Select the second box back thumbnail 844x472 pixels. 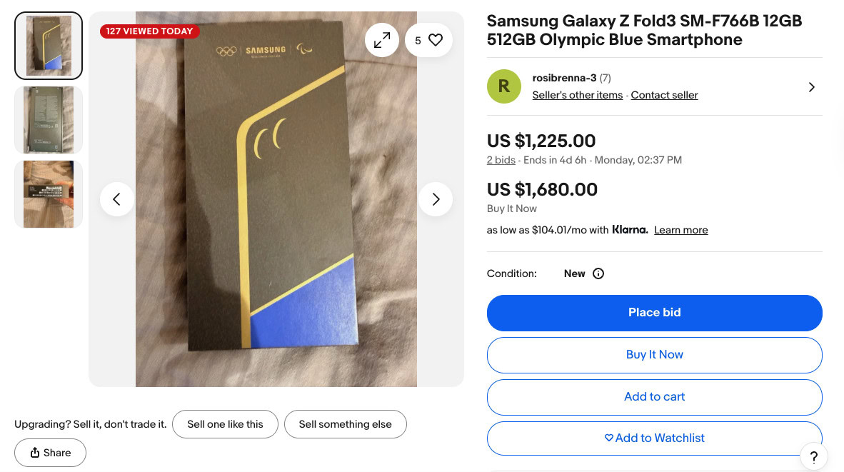(49, 120)
